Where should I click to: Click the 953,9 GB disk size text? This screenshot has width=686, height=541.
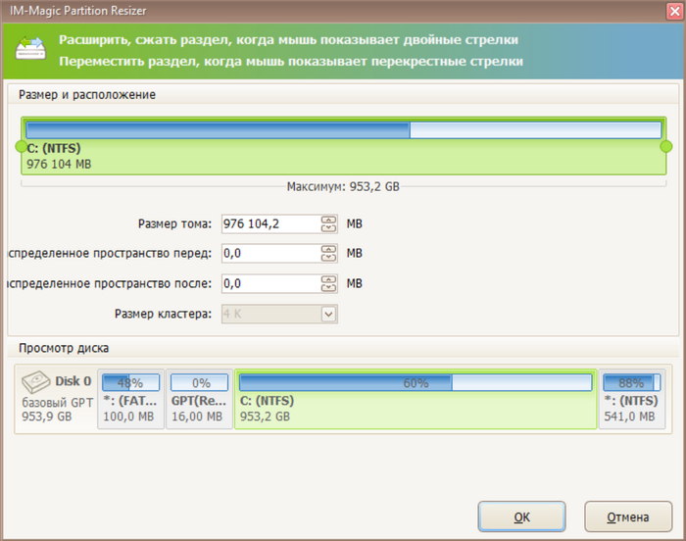pyautogui.click(x=47, y=417)
